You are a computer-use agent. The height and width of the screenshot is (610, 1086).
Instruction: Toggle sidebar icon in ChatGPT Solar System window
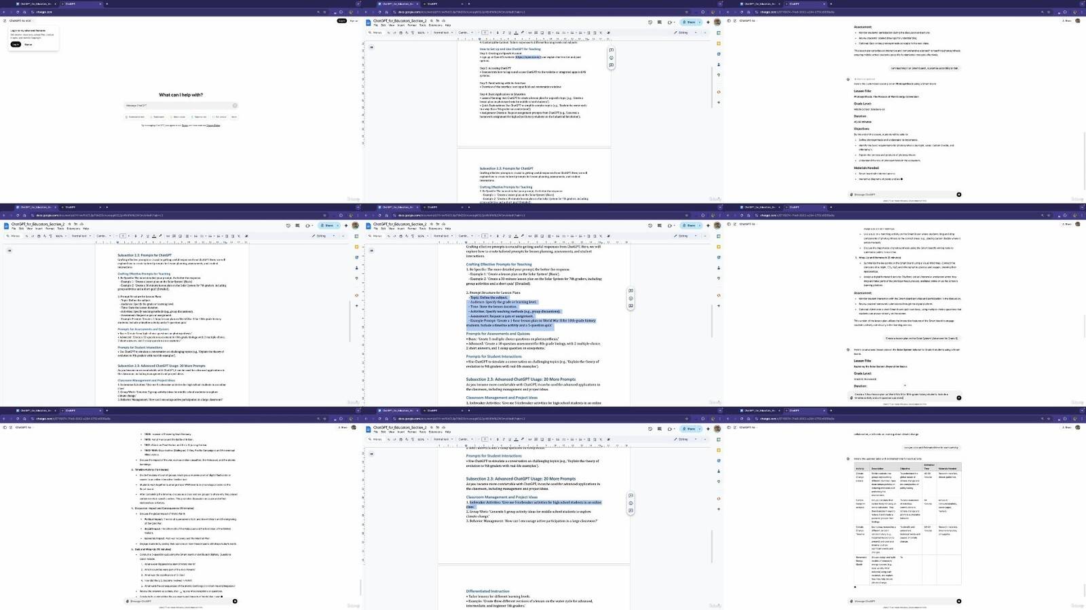tap(730, 224)
